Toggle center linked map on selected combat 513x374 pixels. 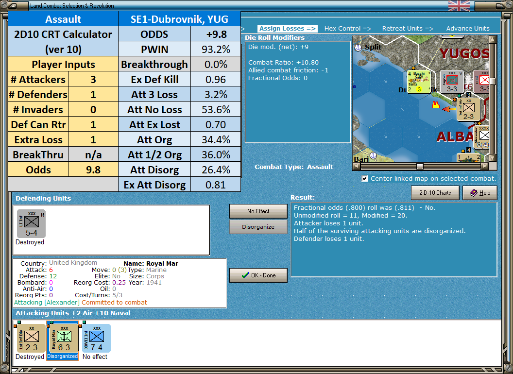click(364, 179)
